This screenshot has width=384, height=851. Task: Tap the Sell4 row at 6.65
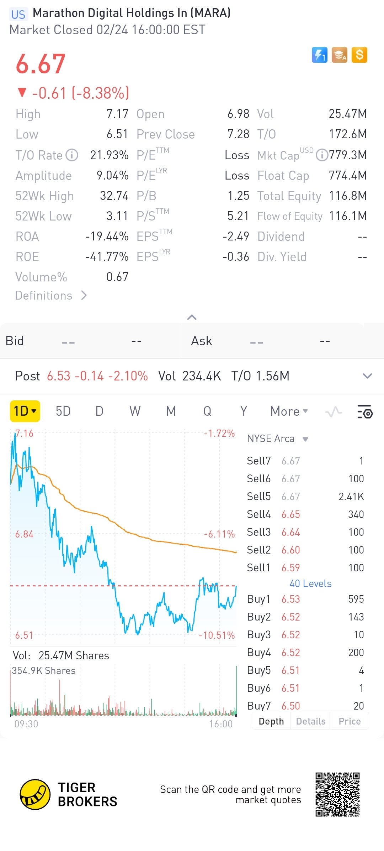pos(305,514)
